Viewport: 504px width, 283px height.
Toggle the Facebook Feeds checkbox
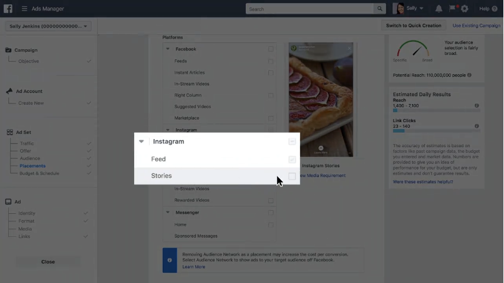click(x=271, y=61)
